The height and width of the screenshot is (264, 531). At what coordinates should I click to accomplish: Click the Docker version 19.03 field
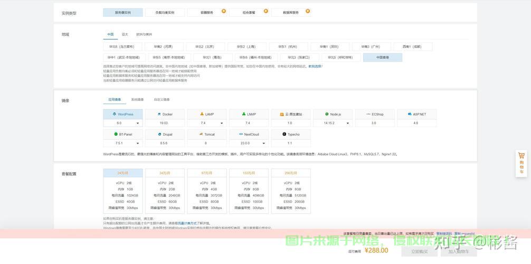click(165, 124)
